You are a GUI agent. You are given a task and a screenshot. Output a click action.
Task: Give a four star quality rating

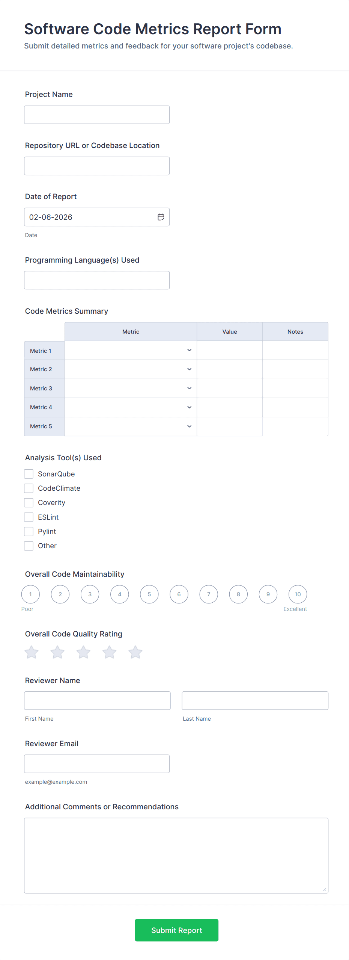tap(109, 652)
